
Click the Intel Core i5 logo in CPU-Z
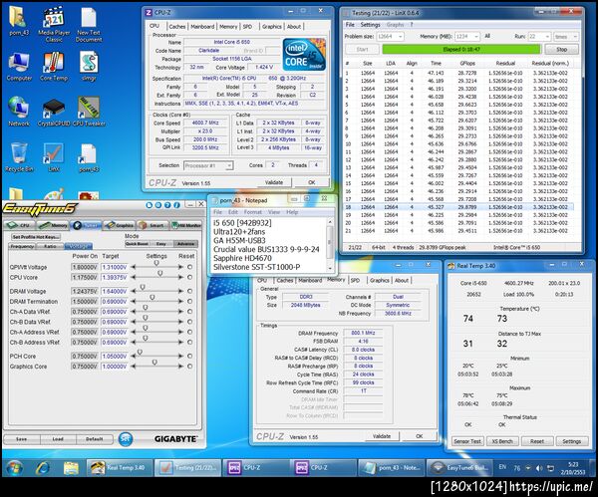pos(304,54)
